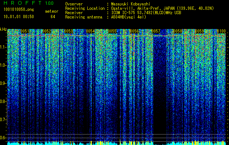Click the 0059 time marker

pos(200,31)
